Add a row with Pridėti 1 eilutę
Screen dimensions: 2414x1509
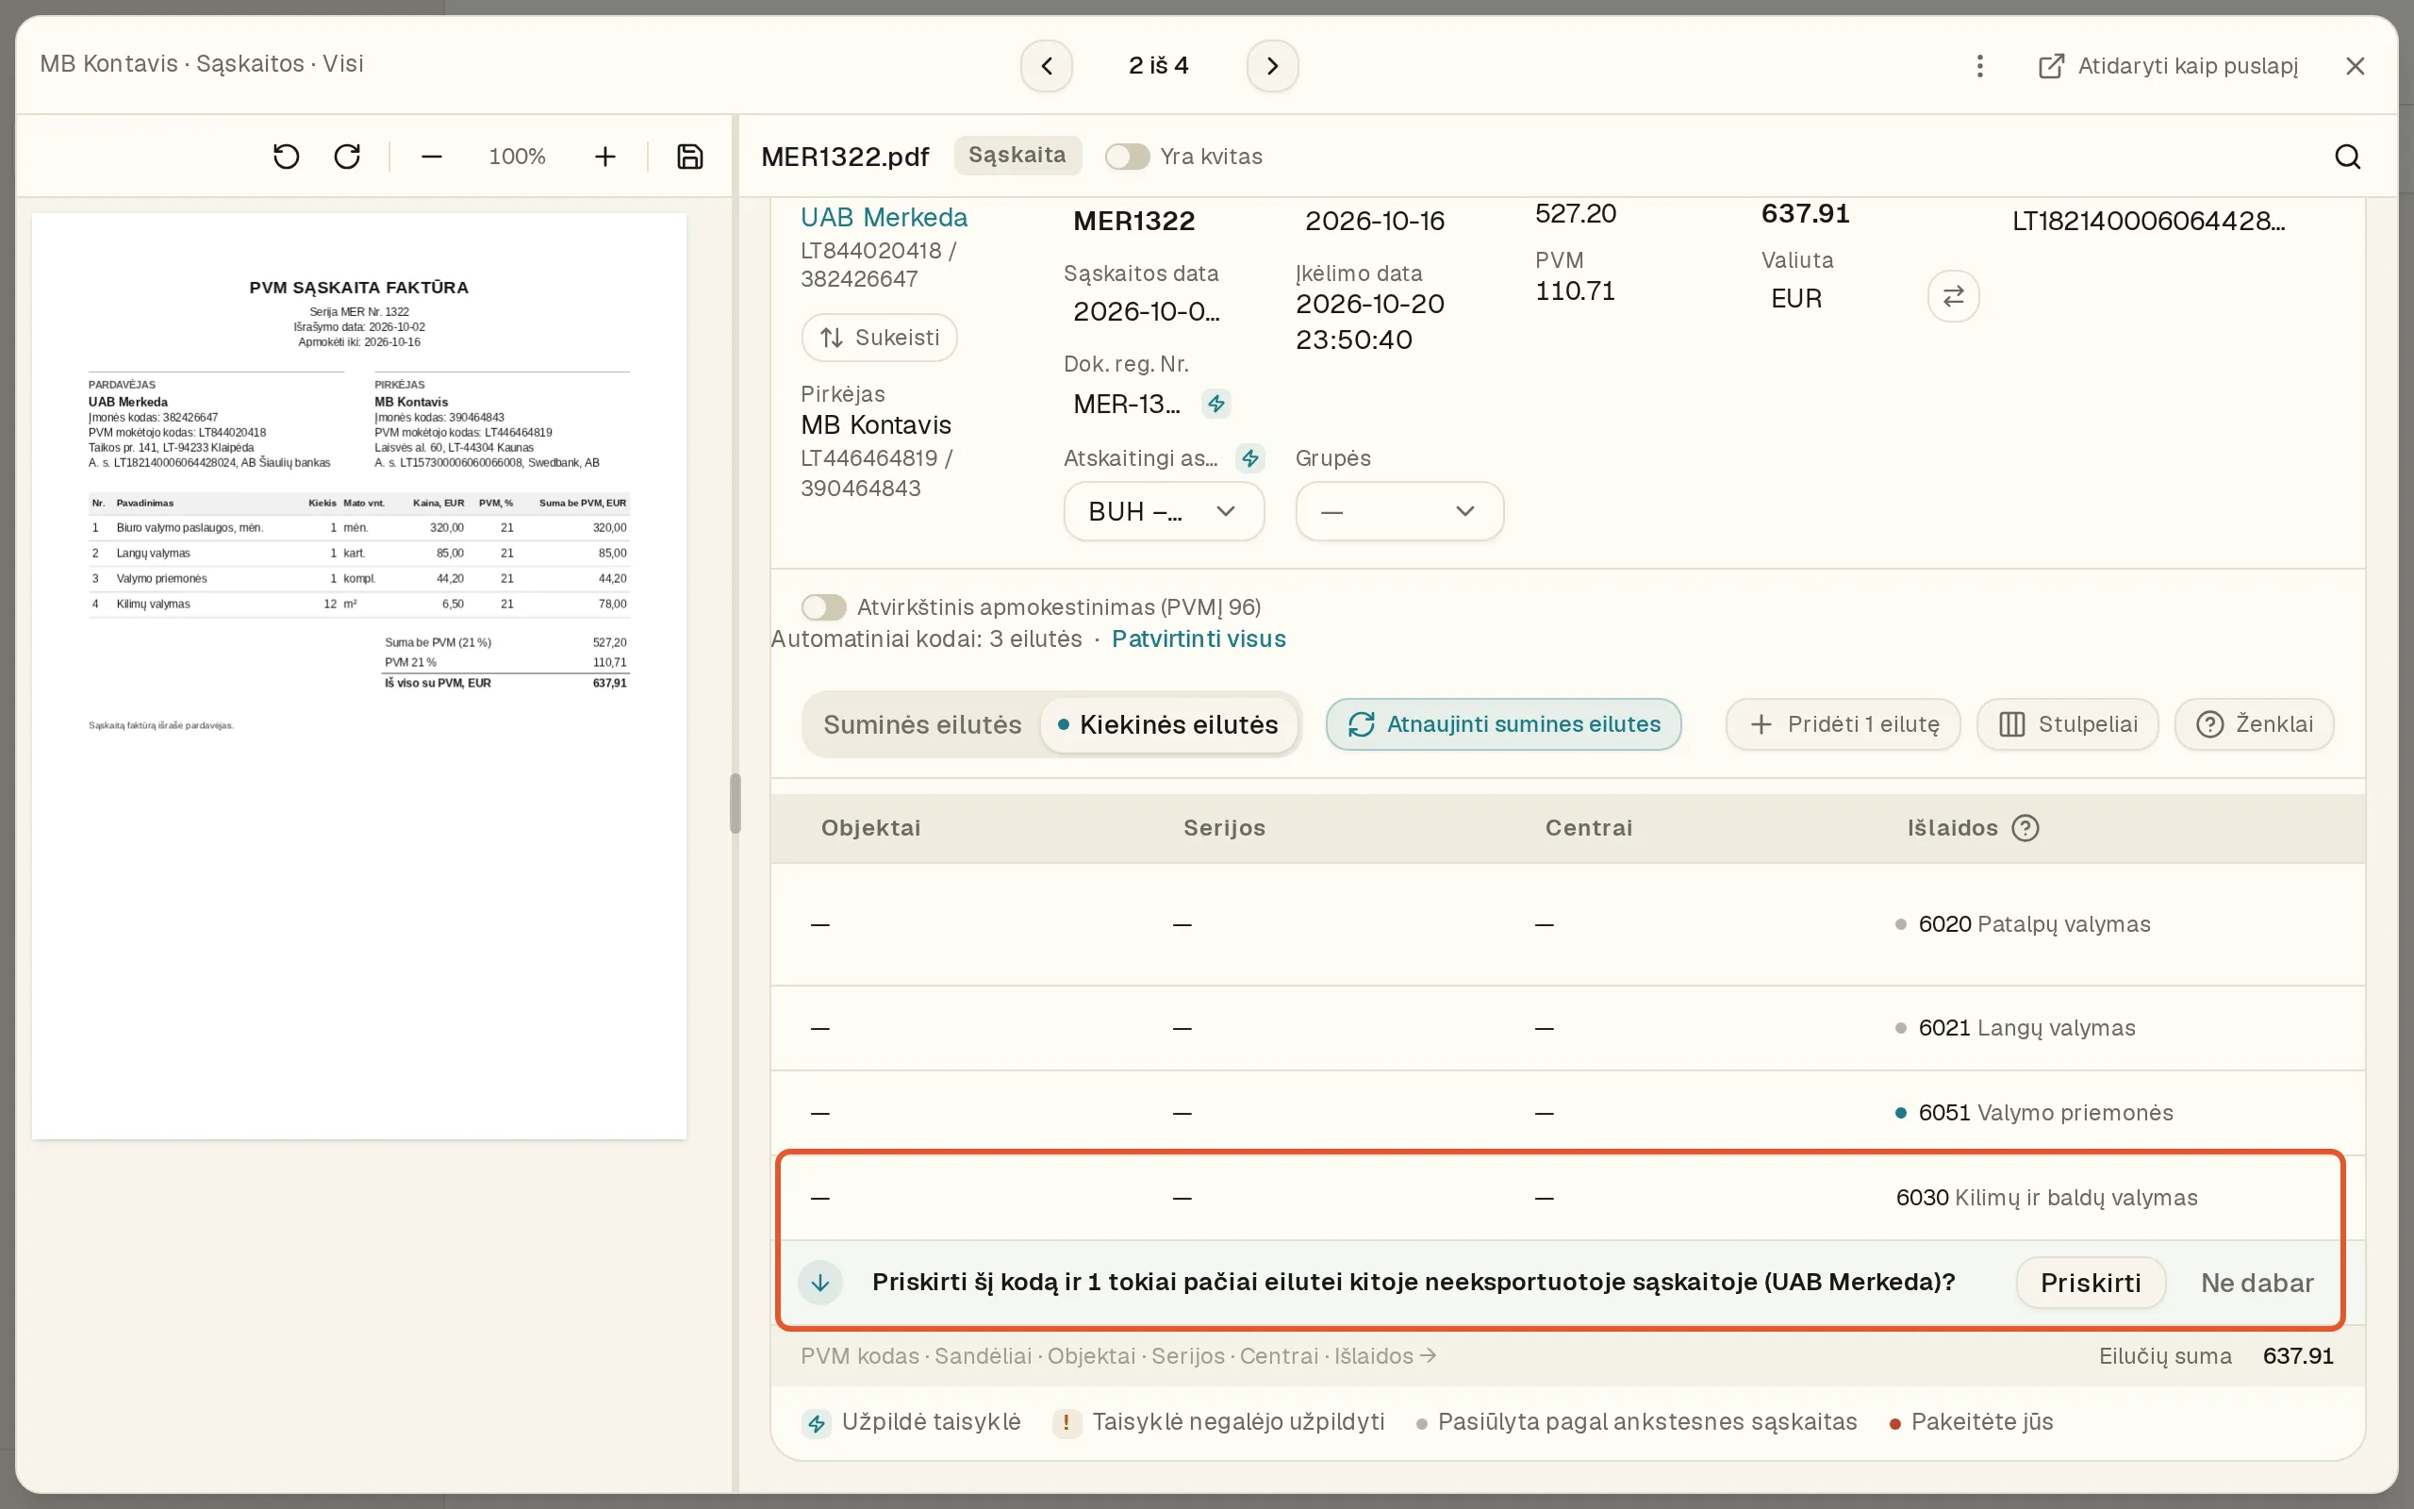coord(1844,724)
